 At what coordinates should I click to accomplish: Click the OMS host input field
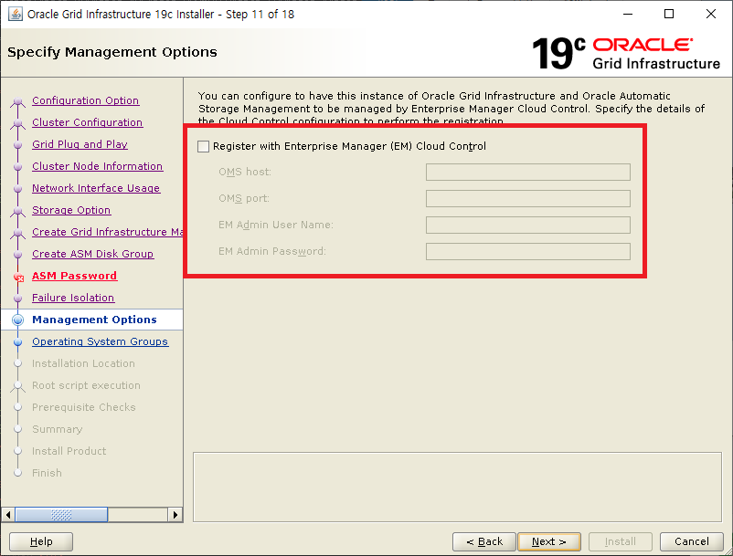coord(527,173)
